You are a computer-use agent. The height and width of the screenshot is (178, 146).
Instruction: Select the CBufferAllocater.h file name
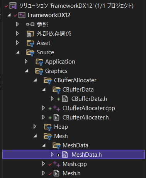(x=86, y=118)
